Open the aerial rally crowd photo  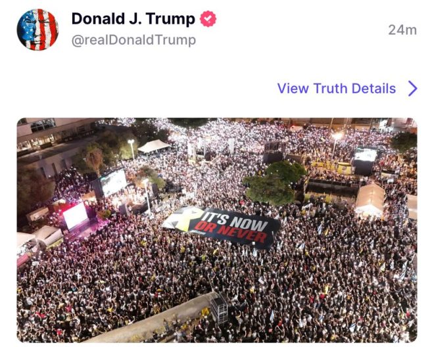pos(217,230)
